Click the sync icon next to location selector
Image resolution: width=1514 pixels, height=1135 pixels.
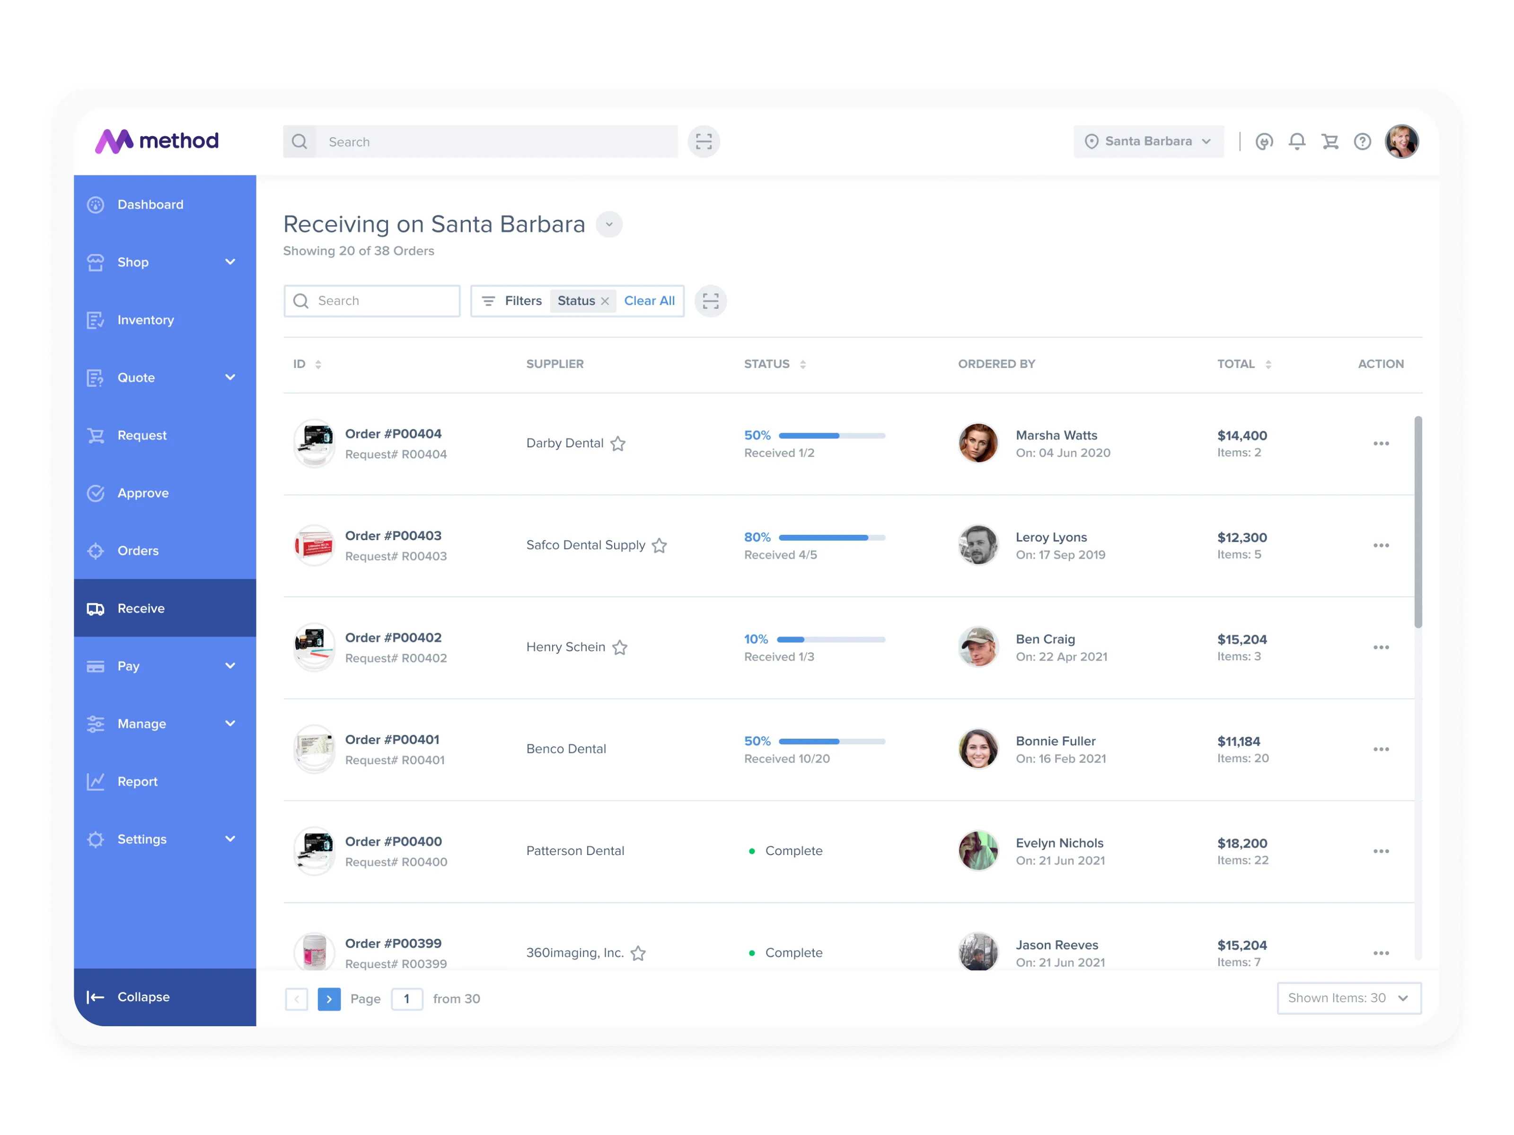click(x=1264, y=141)
